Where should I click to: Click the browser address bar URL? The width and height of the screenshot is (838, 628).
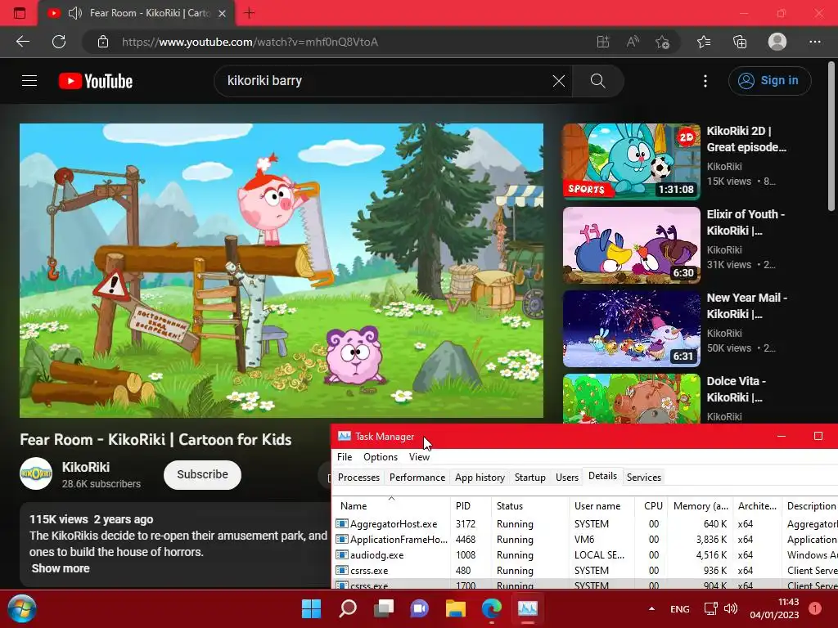click(250, 42)
